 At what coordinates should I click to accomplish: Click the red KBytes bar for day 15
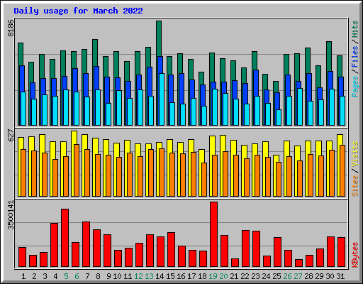[x=172, y=250]
